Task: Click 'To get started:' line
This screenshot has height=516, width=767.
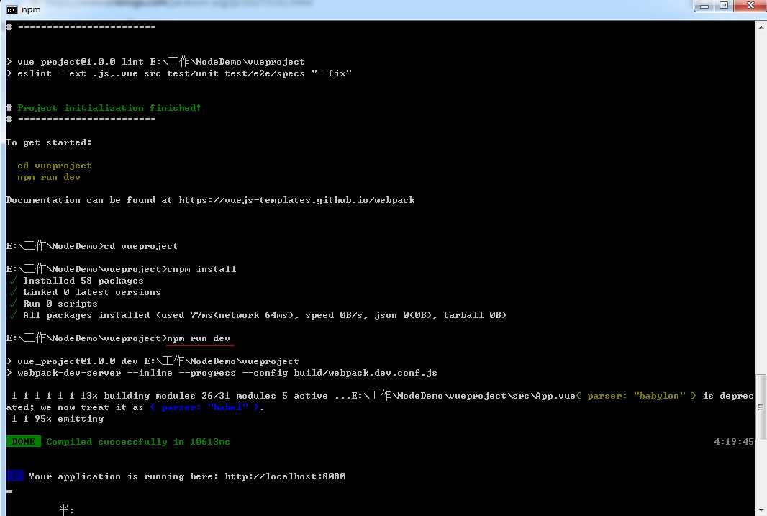Action: pos(49,142)
